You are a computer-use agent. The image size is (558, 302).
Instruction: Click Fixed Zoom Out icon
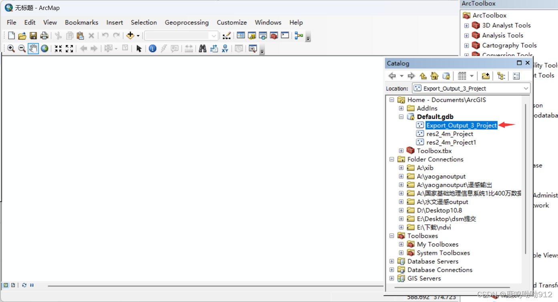pyautogui.click(x=69, y=48)
